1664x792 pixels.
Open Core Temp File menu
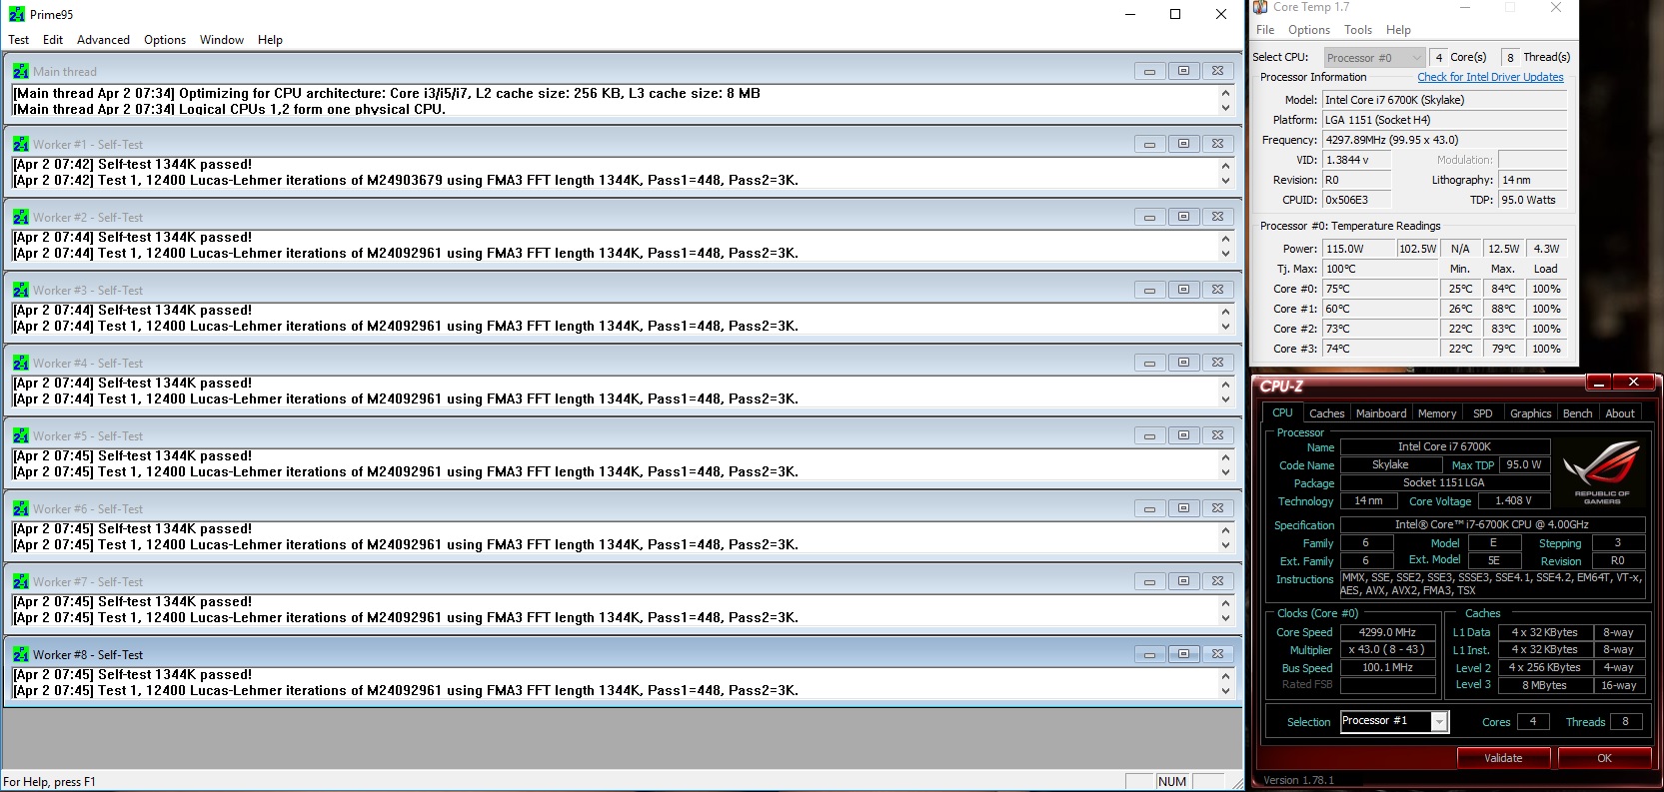coord(1265,30)
